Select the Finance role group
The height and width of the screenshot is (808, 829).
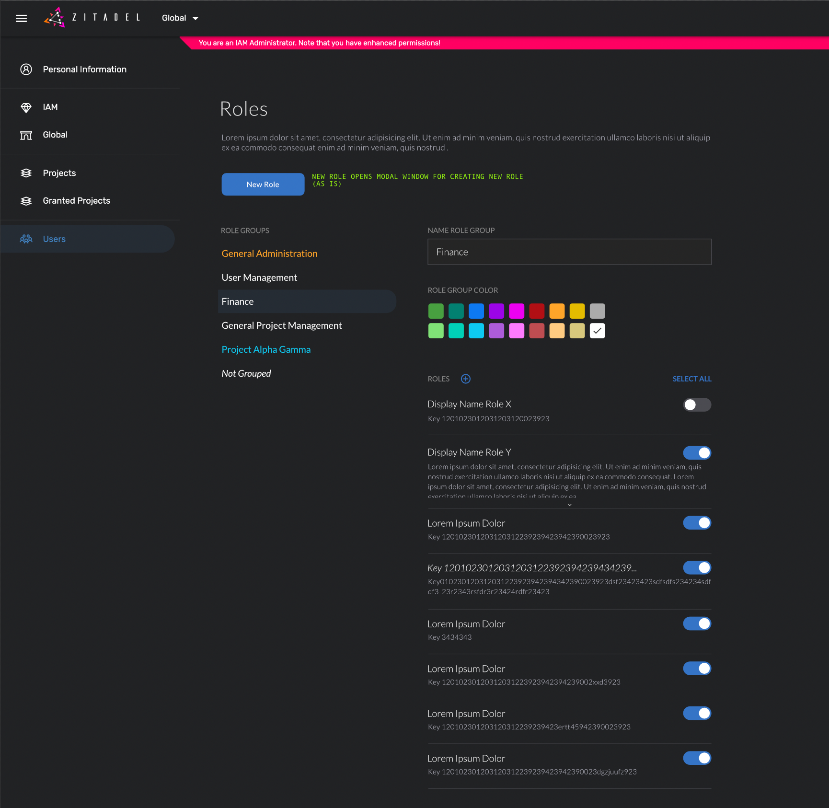point(237,301)
